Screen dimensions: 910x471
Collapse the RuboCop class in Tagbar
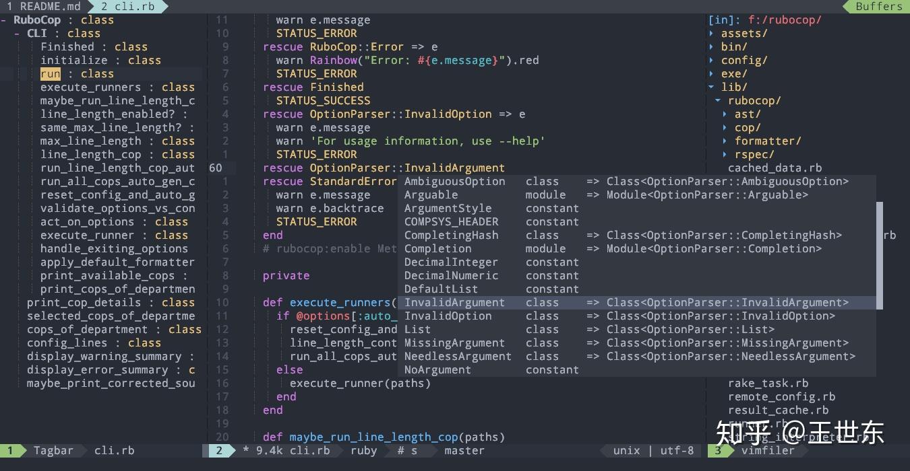tap(3, 20)
